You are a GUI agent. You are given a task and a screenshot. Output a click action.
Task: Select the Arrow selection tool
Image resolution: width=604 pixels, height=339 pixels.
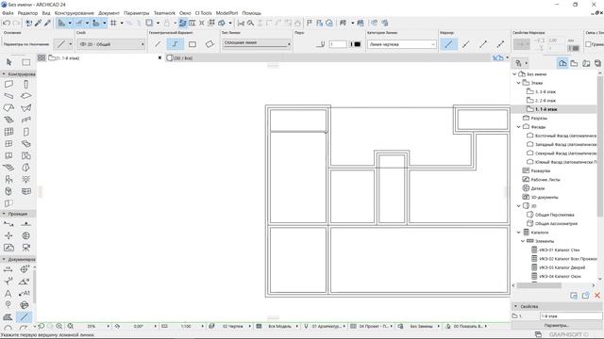tap(9, 62)
